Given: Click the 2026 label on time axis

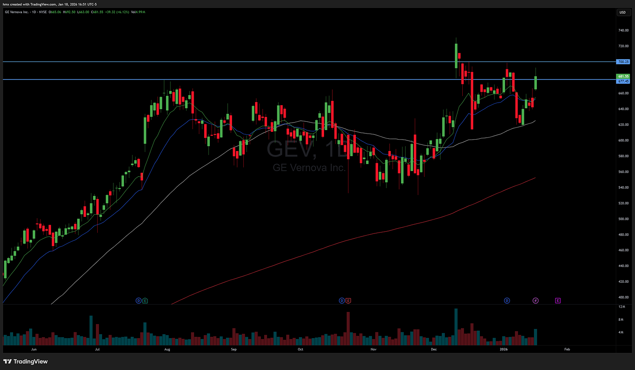Looking at the screenshot, I should pyautogui.click(x=503, y=349).
